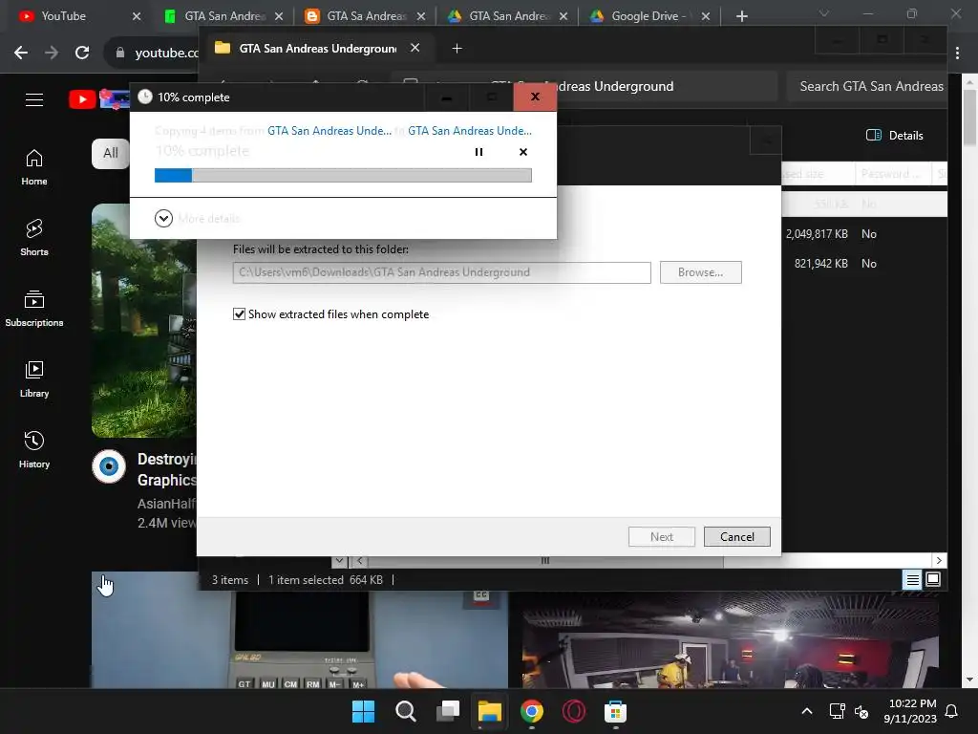978x734 pixels.
Task: Open the network status tray icon
Action: (x=837, y=711)
